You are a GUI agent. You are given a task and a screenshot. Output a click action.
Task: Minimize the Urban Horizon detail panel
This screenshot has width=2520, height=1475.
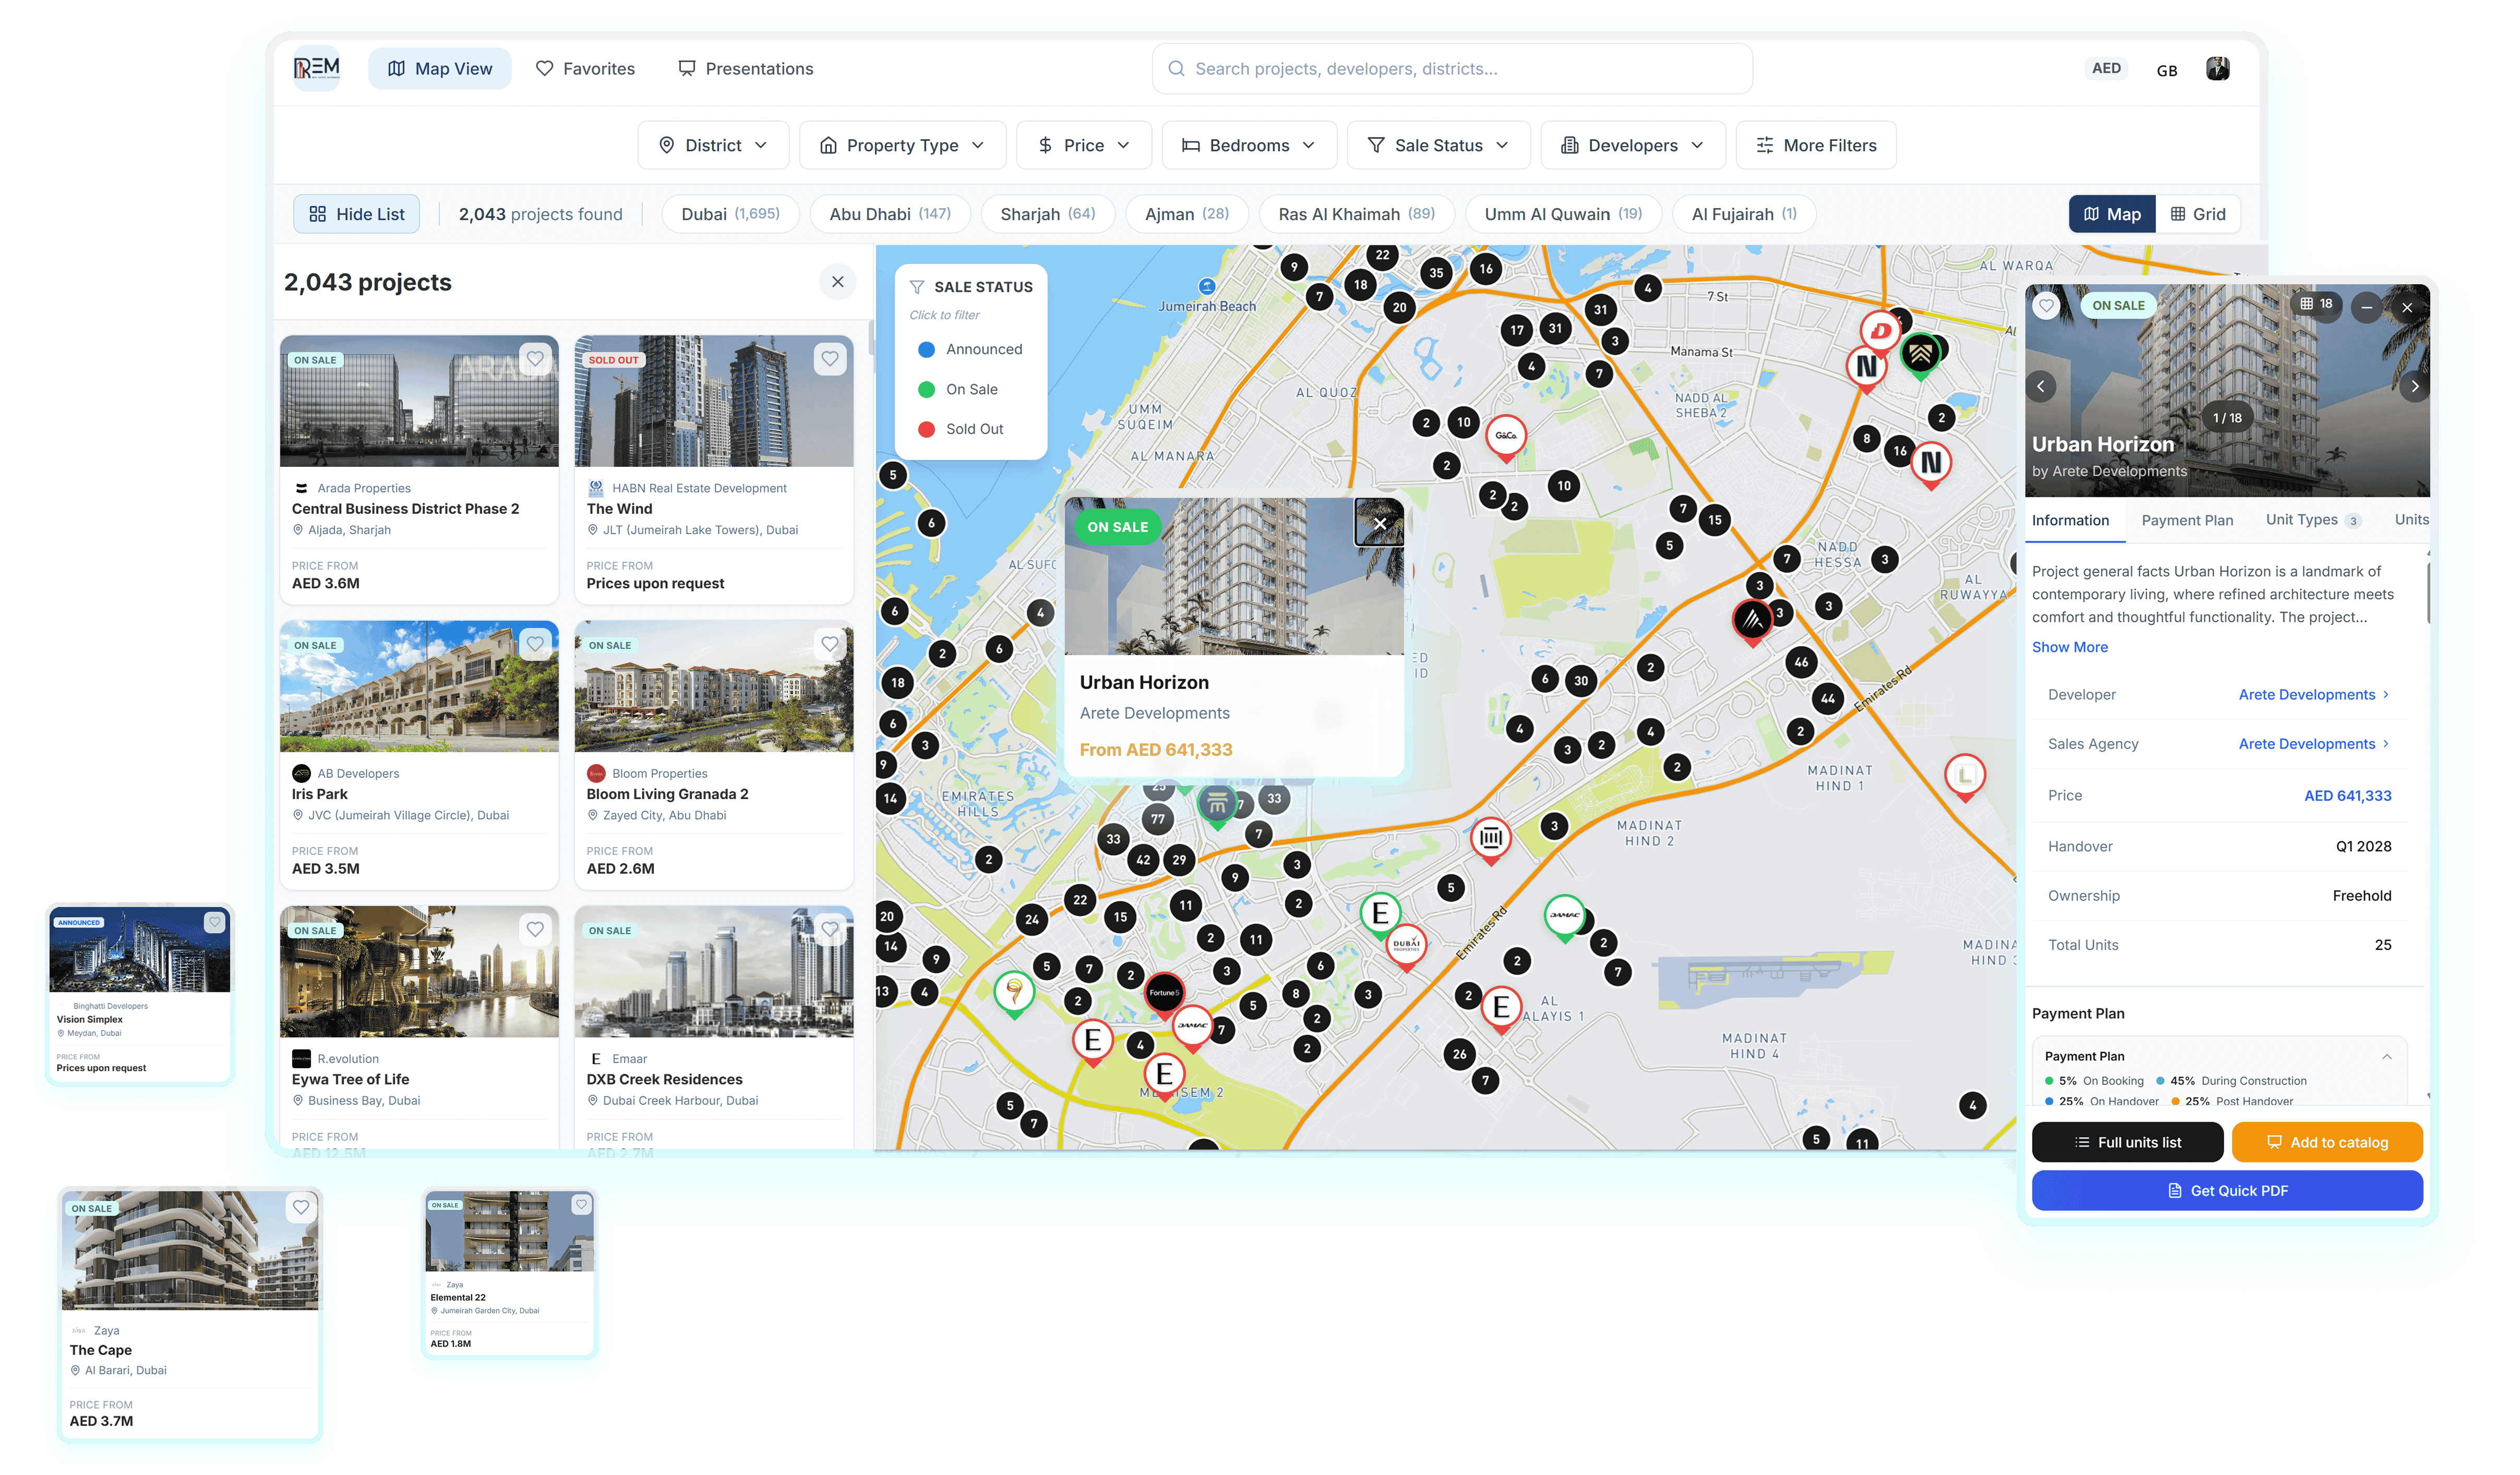2366,307
